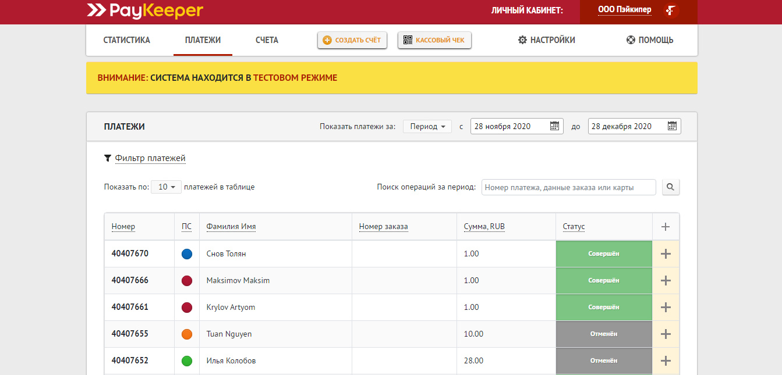Click the green dot for Илья Колобов

(187, 361)
